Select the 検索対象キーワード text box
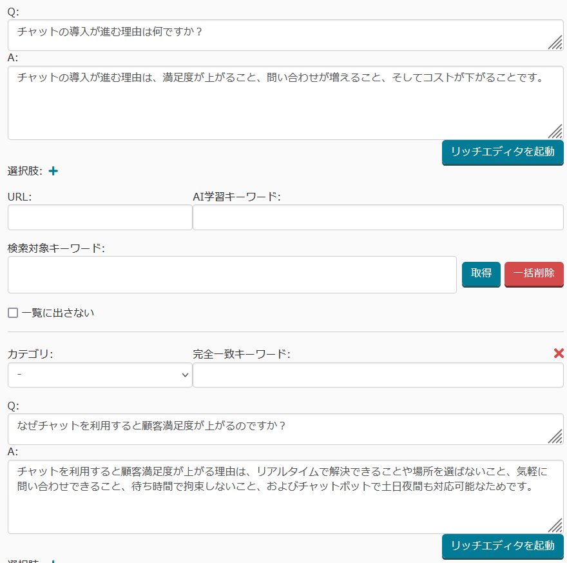 tap(232, 275)
